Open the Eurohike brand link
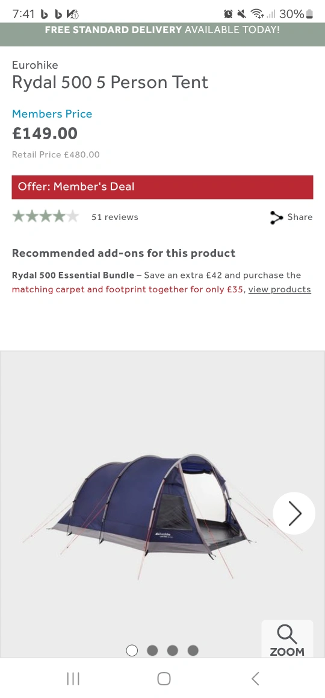 click(x=35, y=65)
